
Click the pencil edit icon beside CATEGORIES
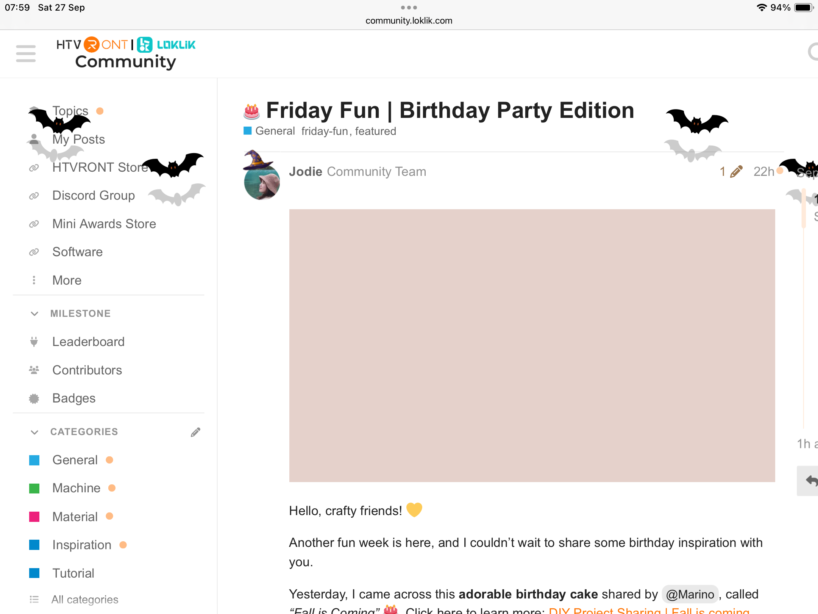tap(195, 432)
